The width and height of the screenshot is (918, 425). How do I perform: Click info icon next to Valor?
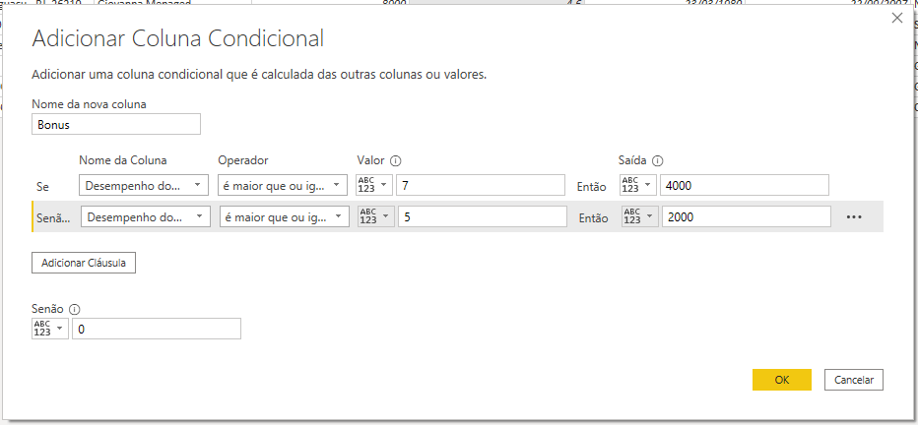(x=396, y=160)
